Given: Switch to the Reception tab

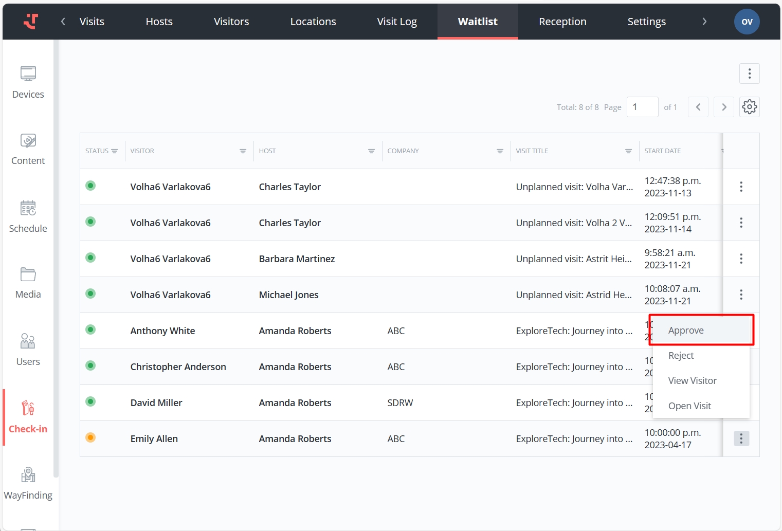Looking at the screenshot, I should 562,22.
